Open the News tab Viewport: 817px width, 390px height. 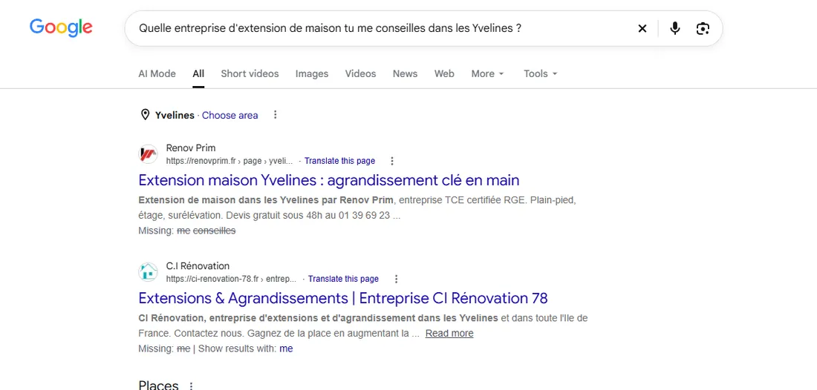tap(405, 74)
